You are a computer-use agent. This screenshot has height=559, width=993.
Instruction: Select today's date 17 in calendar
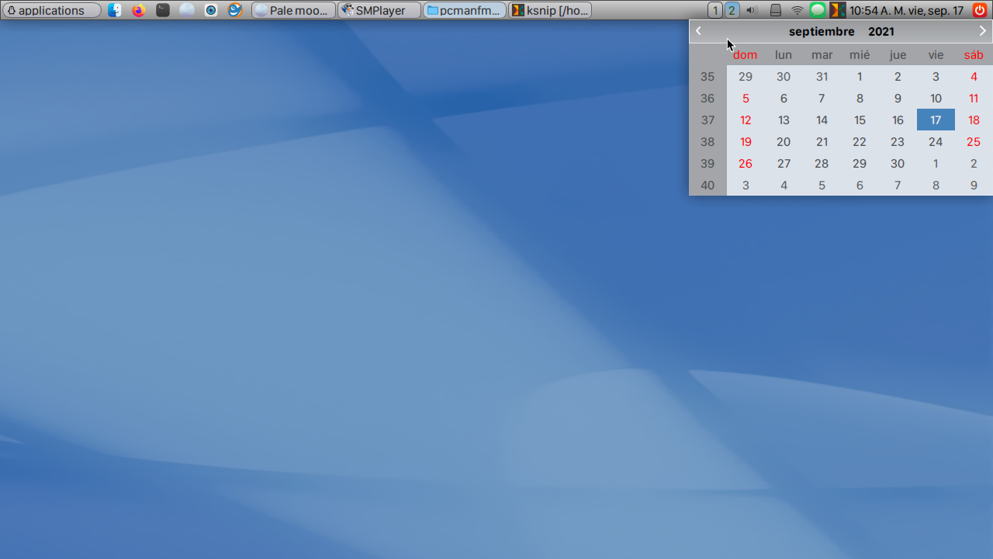pyautogui.click(x=936, y=120)
